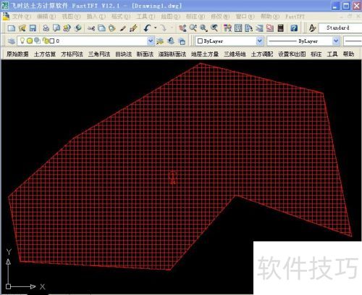
Task: Open the Tool Palettes icon
Action: click(248, 28)
